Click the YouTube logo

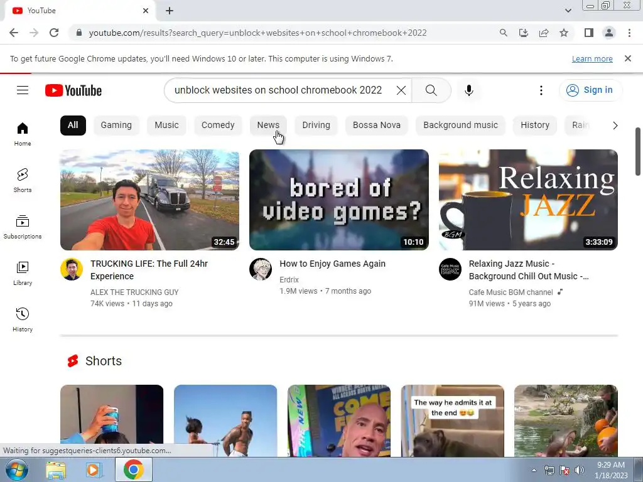(73, 90)
